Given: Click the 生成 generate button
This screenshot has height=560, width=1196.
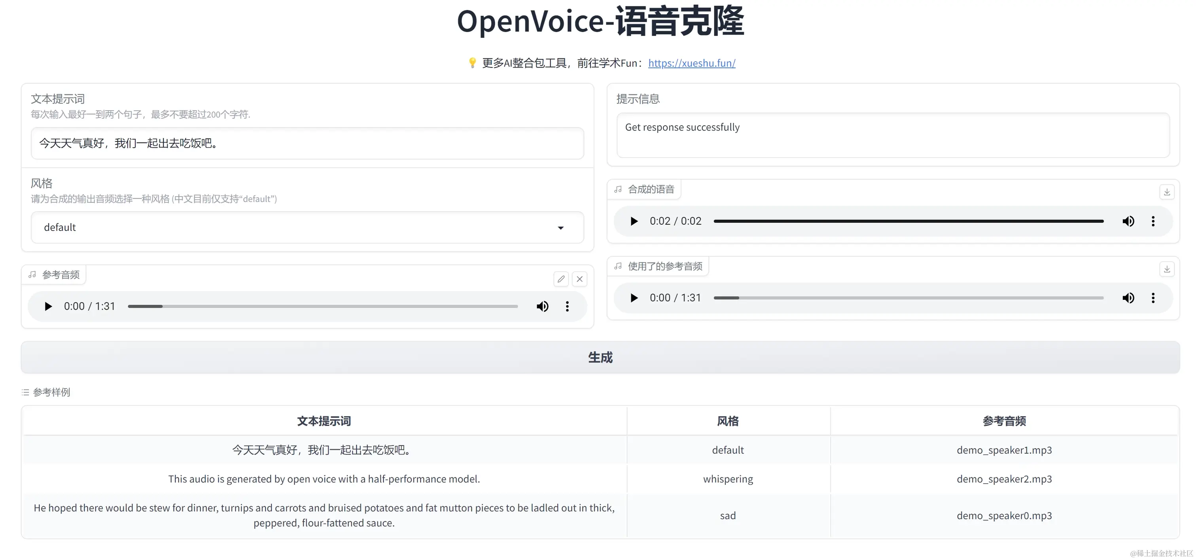Looking at the screenshot, I should (600, 357).
